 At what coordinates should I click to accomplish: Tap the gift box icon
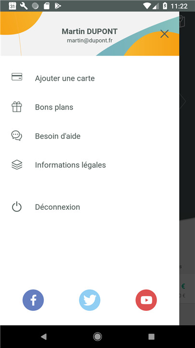[x=17, y=107]
